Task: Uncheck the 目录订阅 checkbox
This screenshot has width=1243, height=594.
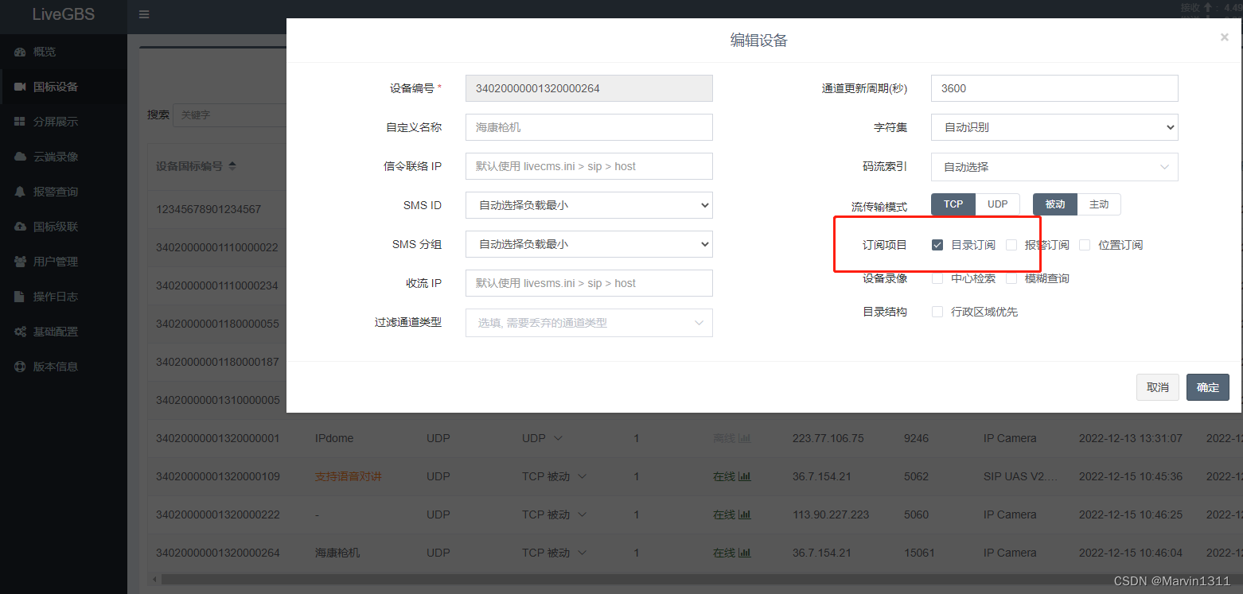Action: 937,245
